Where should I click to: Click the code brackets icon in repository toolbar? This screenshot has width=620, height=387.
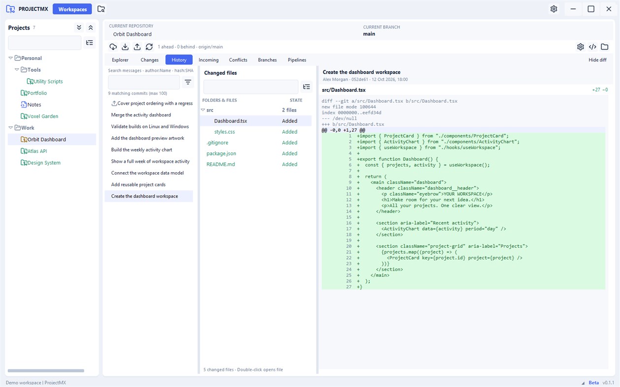tap(592, 47)
